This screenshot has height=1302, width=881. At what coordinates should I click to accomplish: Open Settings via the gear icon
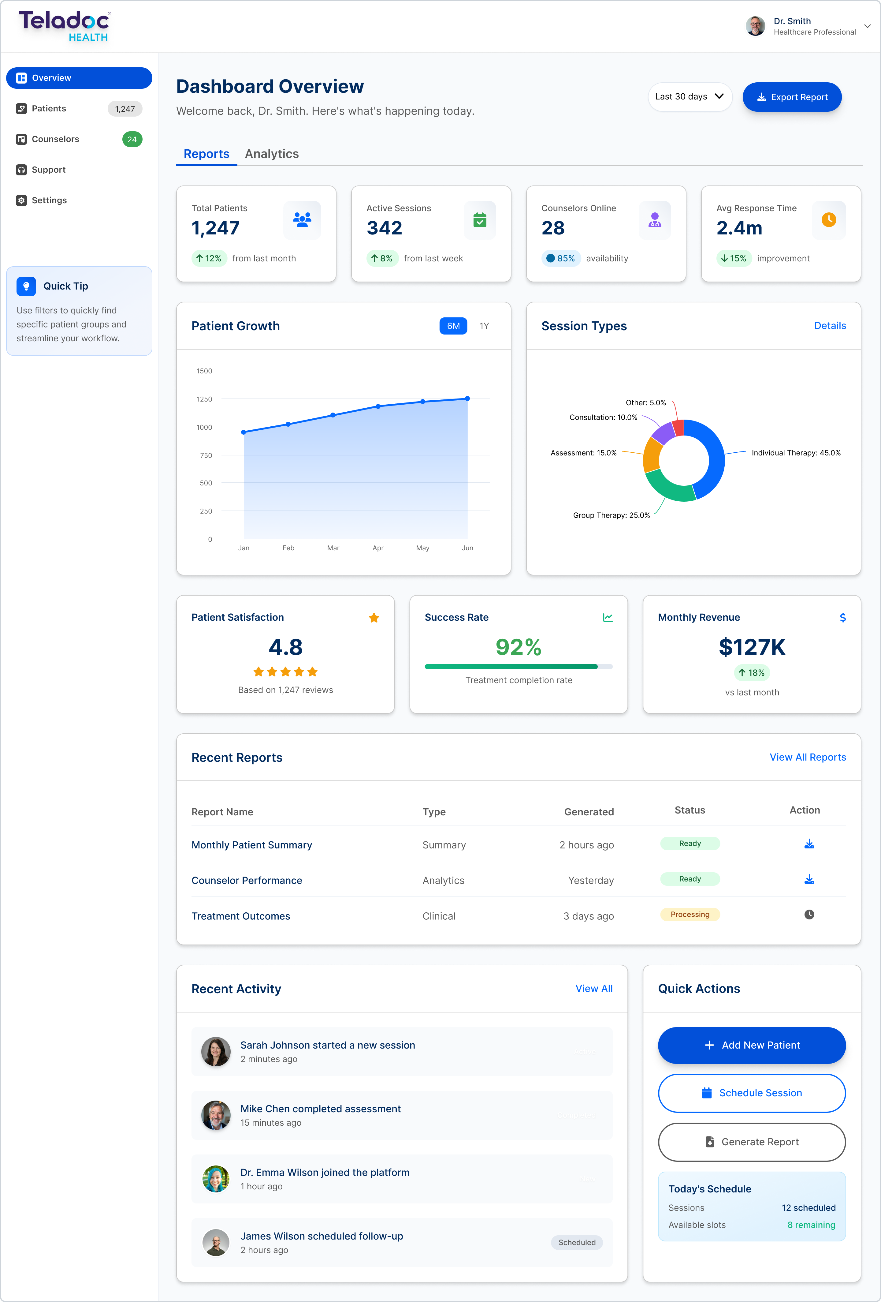coord(21,200)
